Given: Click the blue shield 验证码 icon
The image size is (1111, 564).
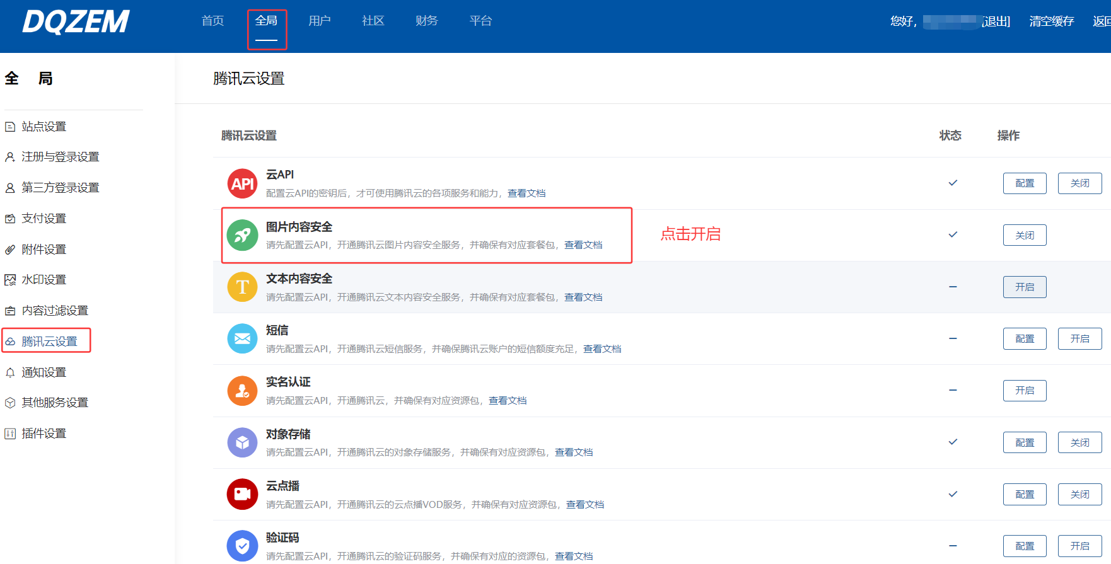Looking at the screenshot, I should coord(242,546).
